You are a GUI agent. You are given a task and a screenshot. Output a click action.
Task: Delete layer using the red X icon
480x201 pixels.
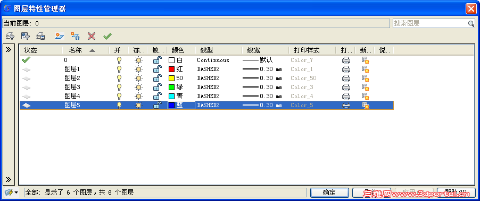(x=92, y=36)
